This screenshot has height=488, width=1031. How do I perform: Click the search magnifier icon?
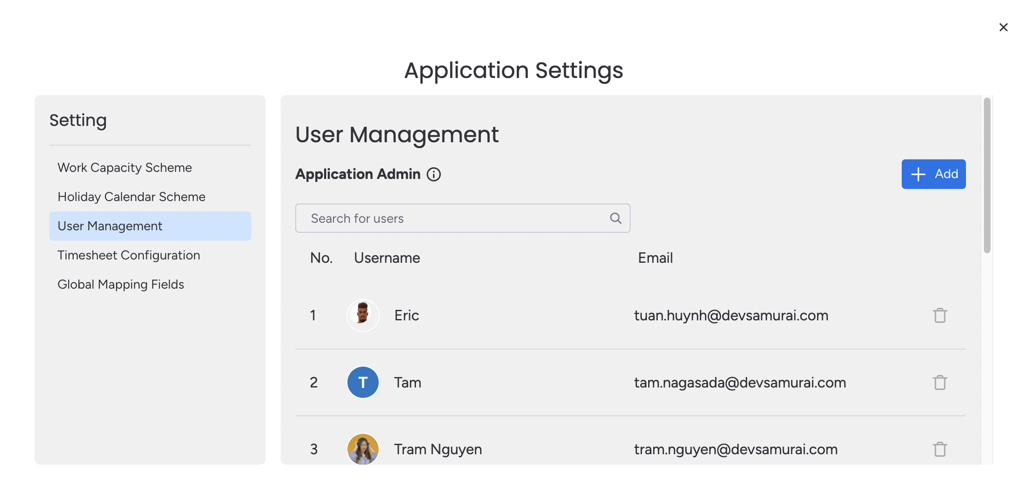click(616, 218)
